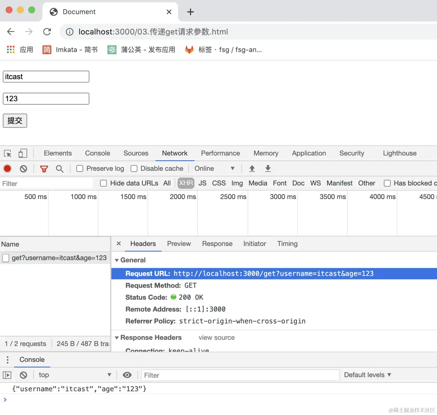The width and height of the screenshot is (437, 415).
Task: Open network search magnifier icon
Action: [60, 169]
